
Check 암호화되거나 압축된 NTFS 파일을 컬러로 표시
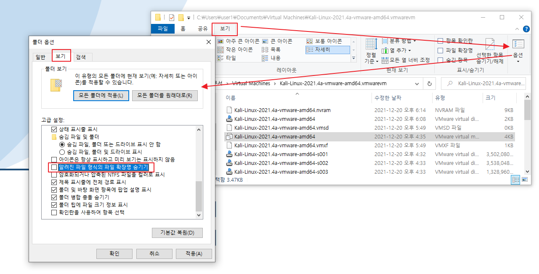pyautogui.click(x=54, y=175)
